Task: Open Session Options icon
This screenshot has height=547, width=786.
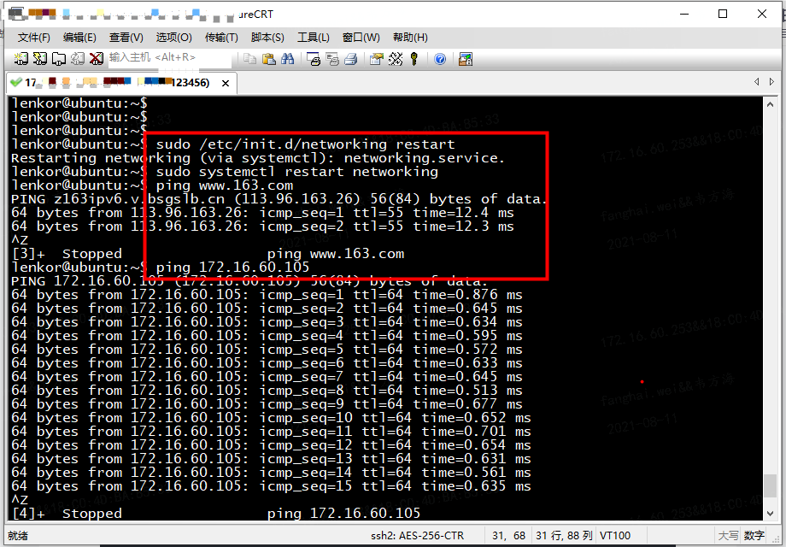Action: 377,59
